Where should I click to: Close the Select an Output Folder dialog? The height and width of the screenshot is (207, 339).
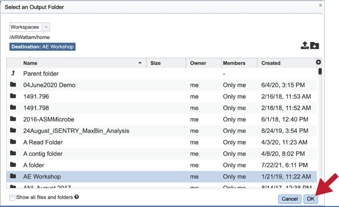tap(320, 5)
